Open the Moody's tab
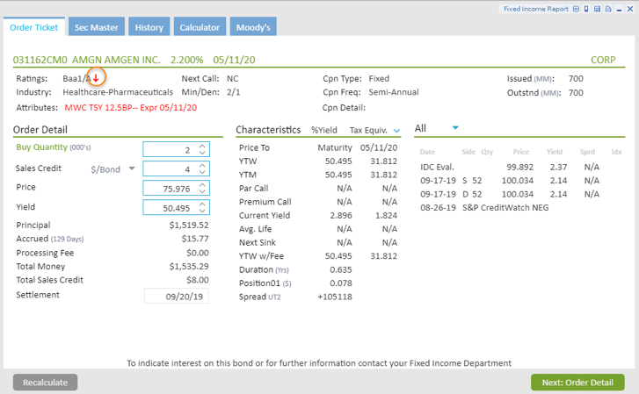 (253, 27)
